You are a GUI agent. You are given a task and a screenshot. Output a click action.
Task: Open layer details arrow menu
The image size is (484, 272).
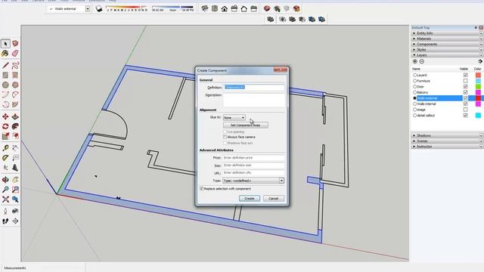click(x=480, y=61)
